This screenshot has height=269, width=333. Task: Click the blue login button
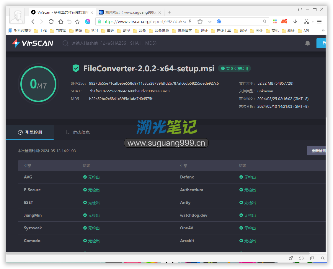click(321, 43)
